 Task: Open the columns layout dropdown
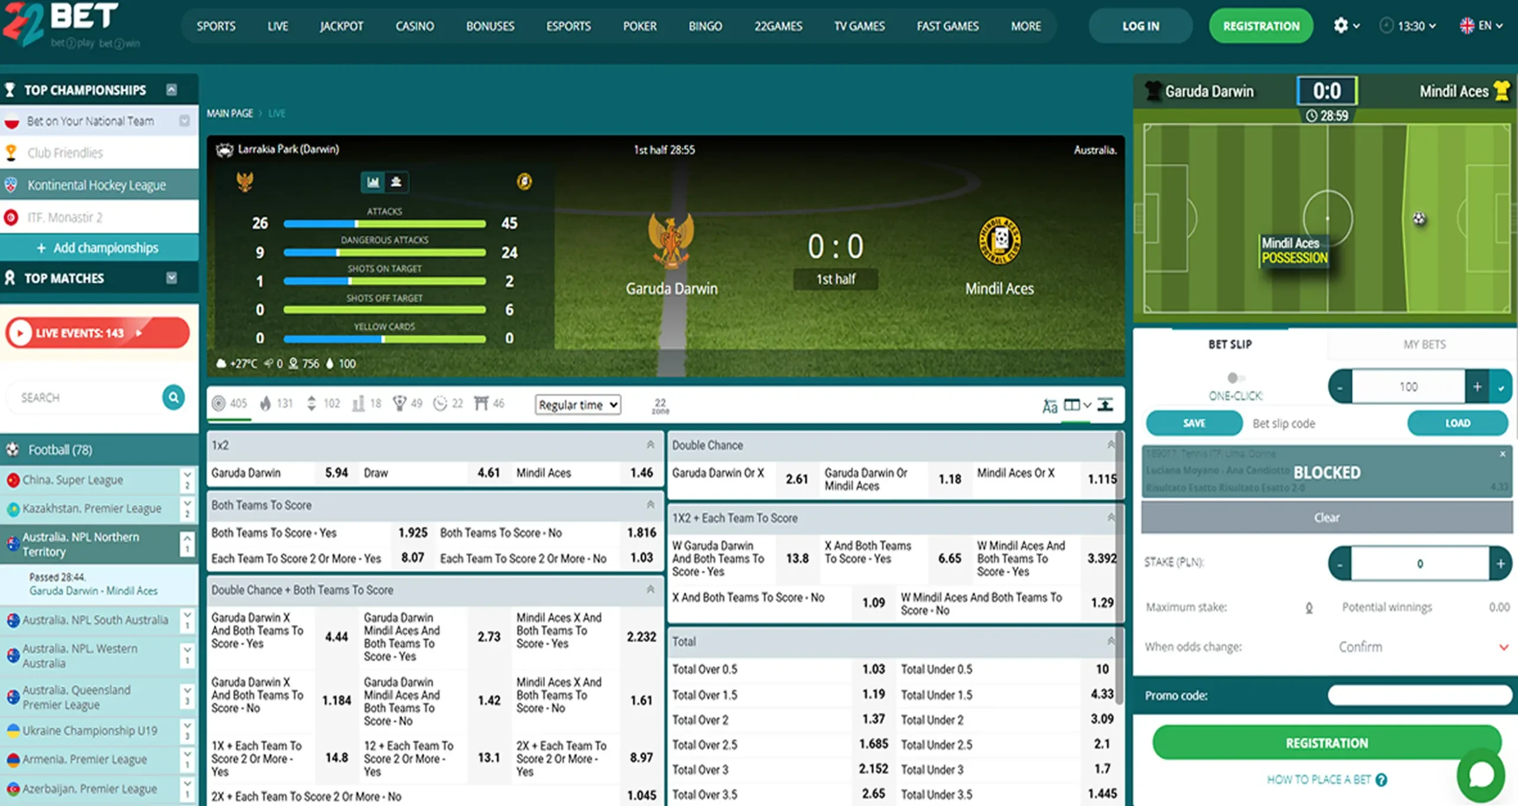pyautogui.click(x=1078, y=405)
